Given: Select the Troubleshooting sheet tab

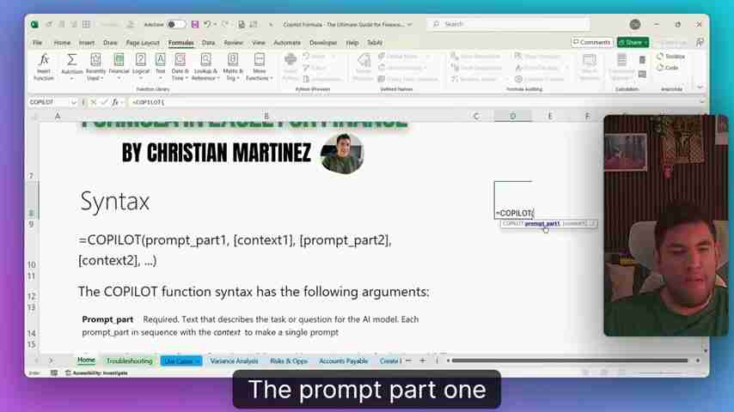Looking at the screenshot, I should click(129, 361).
